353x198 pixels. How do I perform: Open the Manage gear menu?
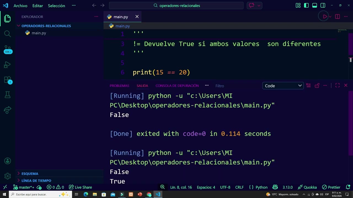tap(7, 176)
